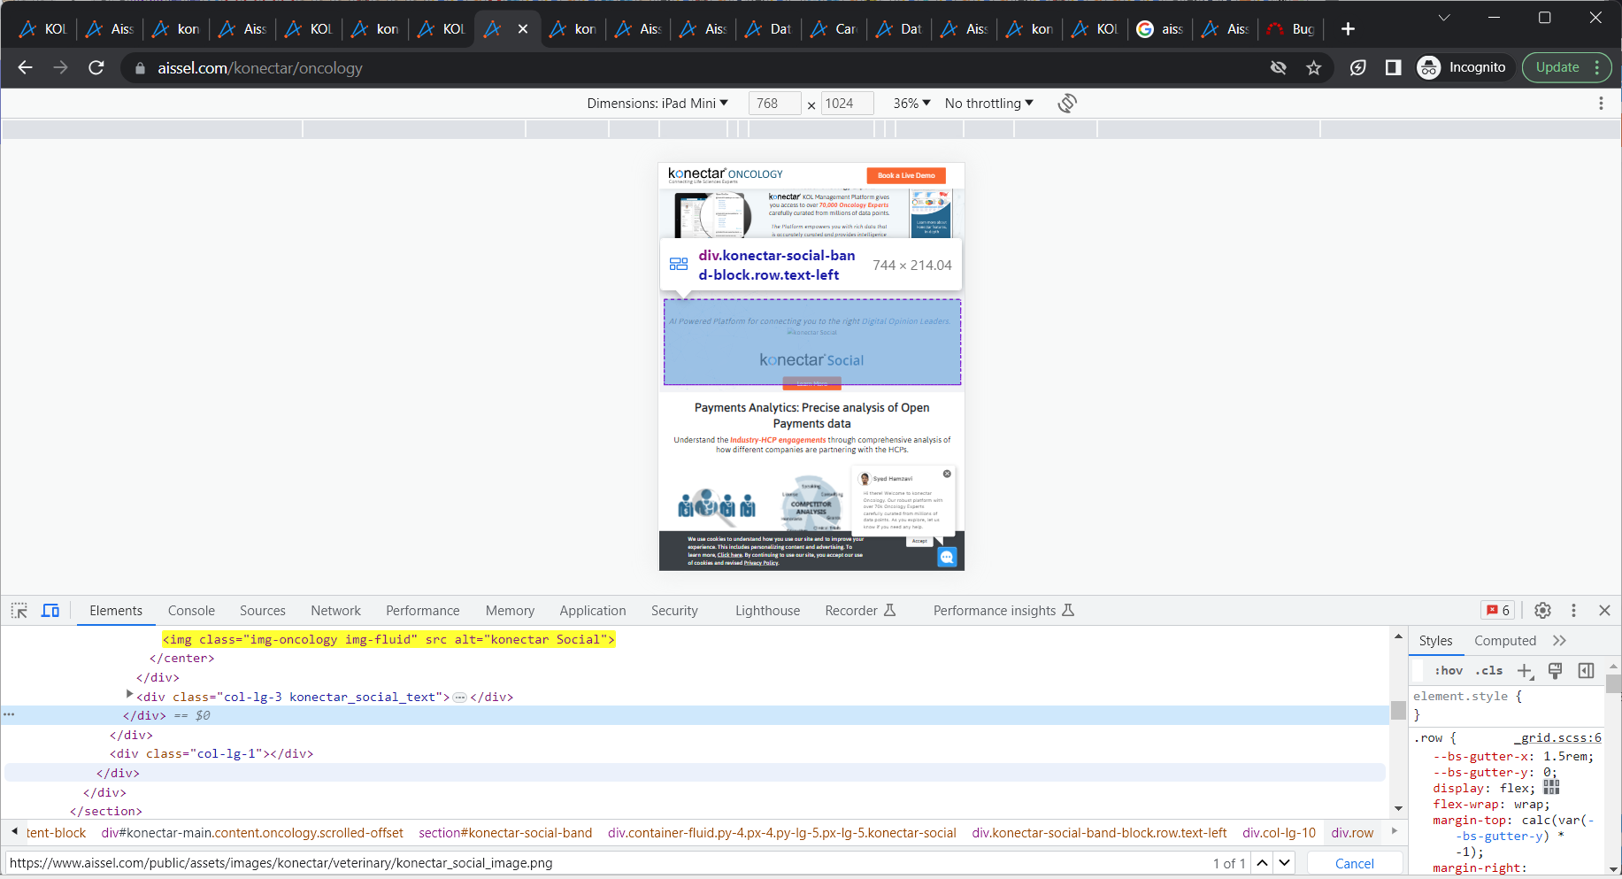Open a new tab with the plus icon
Image resolution: width=1622 pixels, height=879 pixels.
coord(1348,29)
